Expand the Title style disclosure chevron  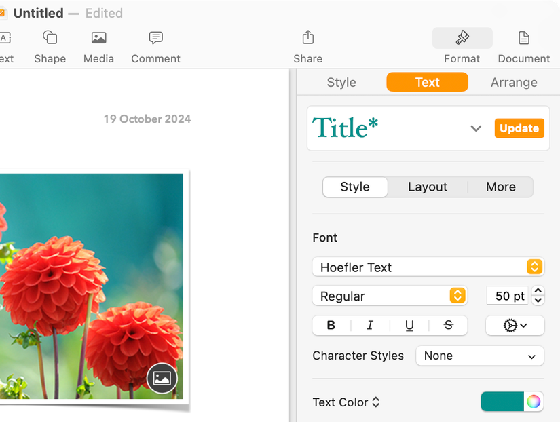tap(476, 128)
